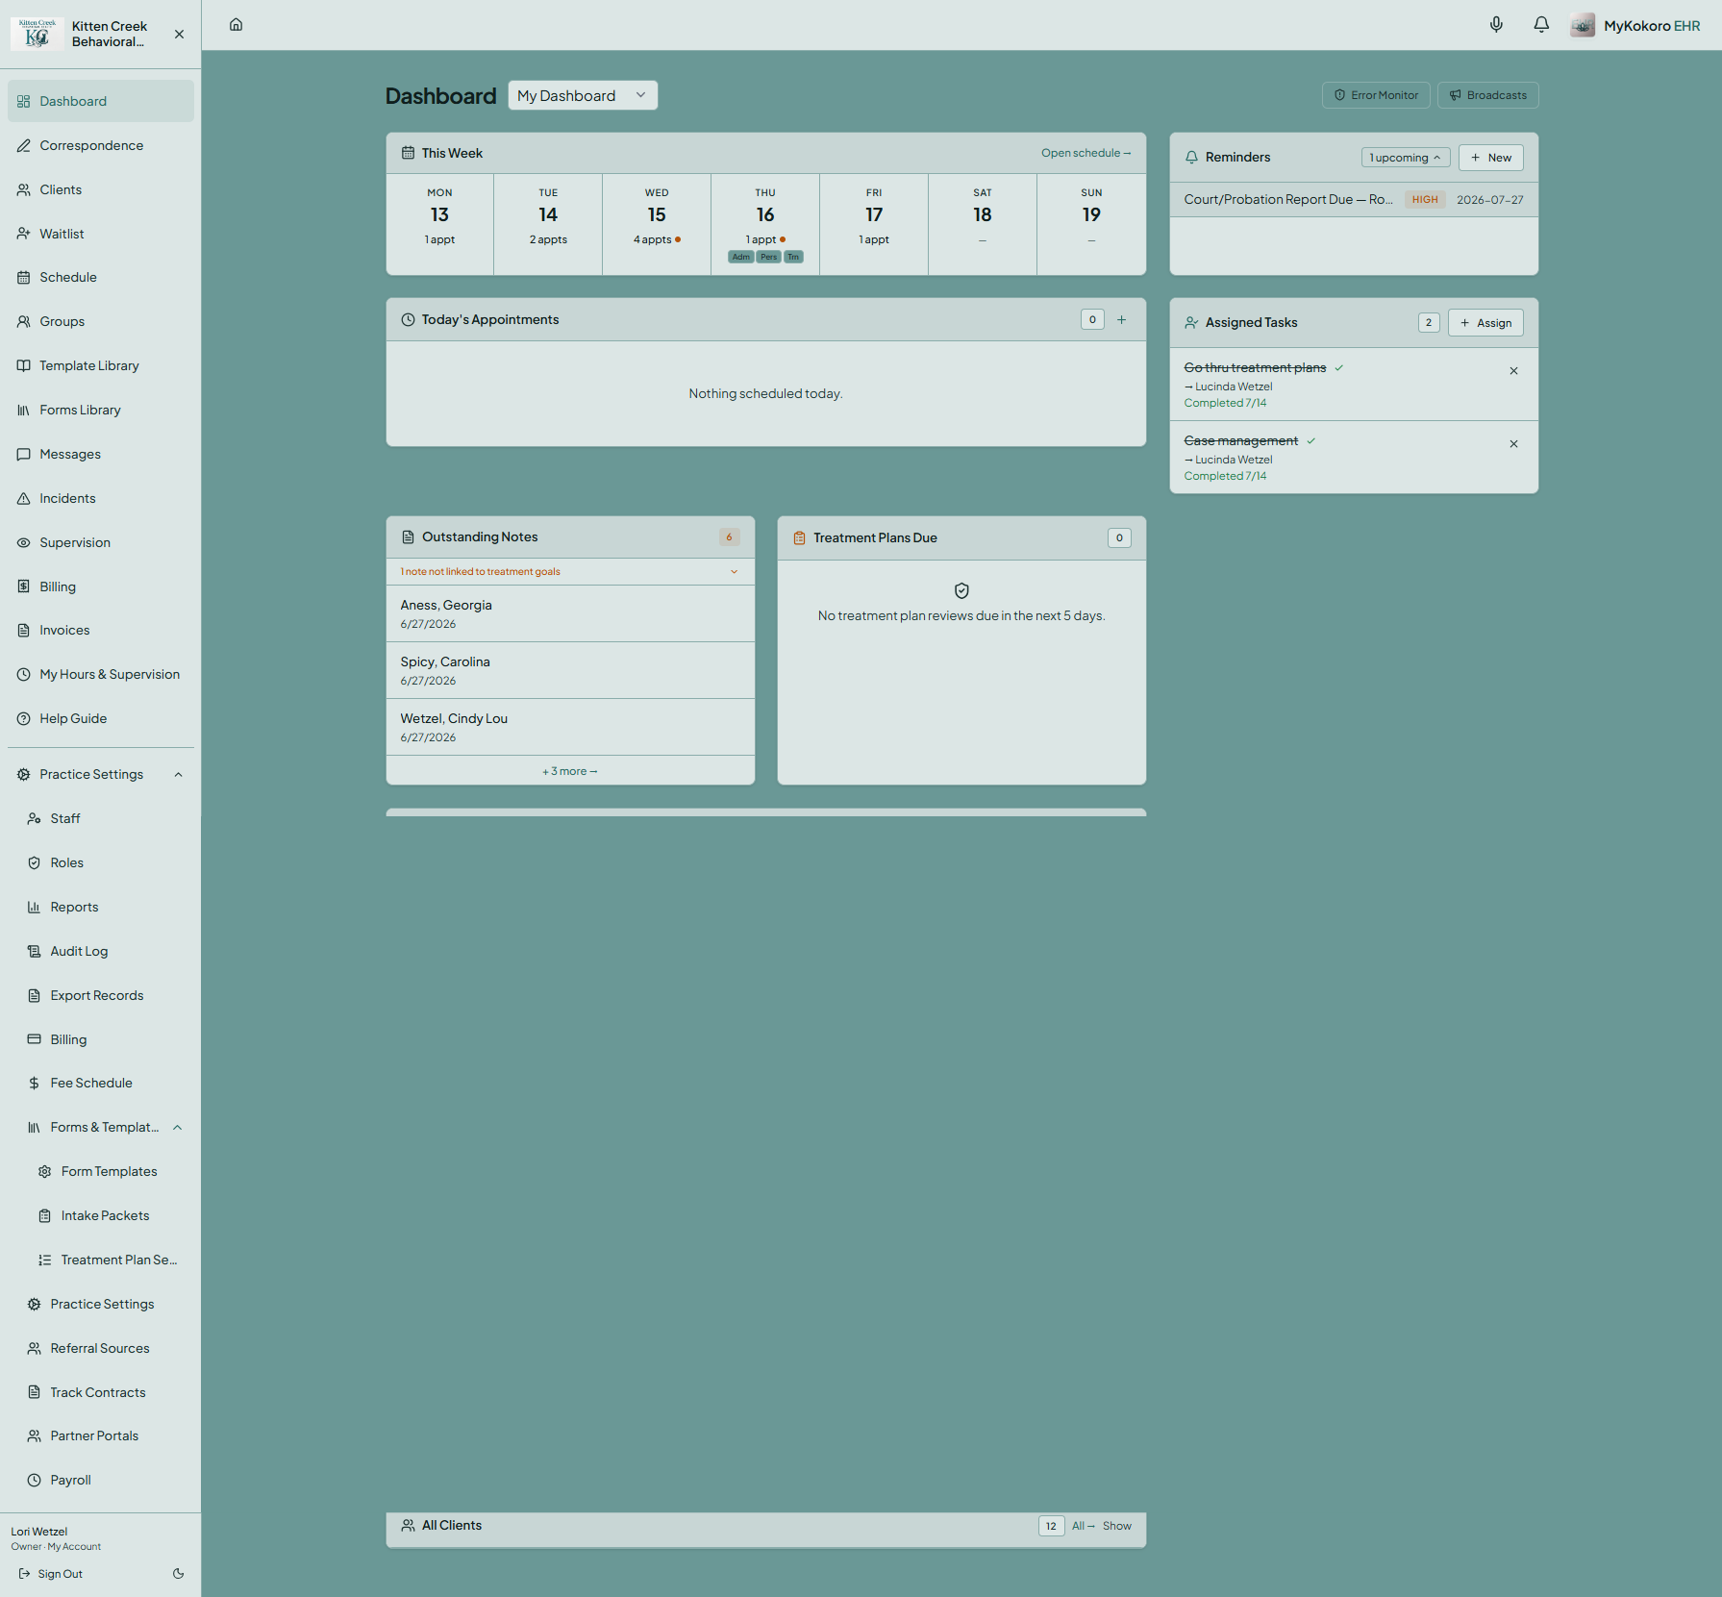Click the home icon in top bar
The height and width of the screenshot is (1597, 1722).
pyautogui.click(x=236, y=25)
